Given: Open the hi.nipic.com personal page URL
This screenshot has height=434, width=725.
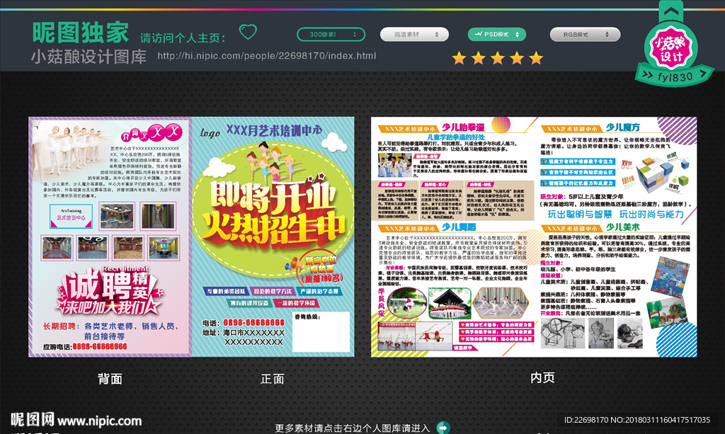Looking at the screenshot, I should pyautogui.click(x=267, y=56).
